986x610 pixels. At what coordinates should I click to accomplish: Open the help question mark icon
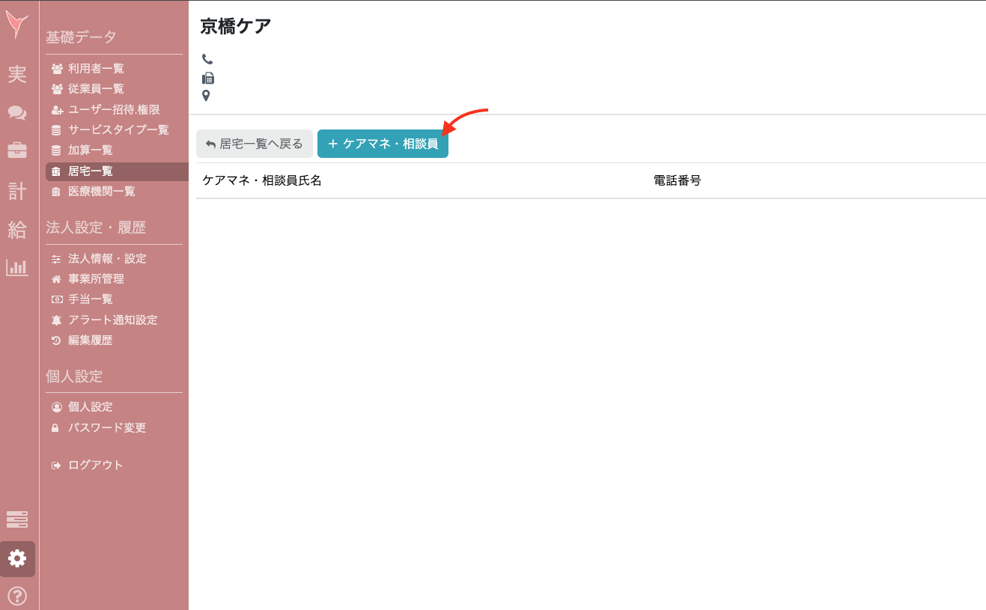[16, 596]
